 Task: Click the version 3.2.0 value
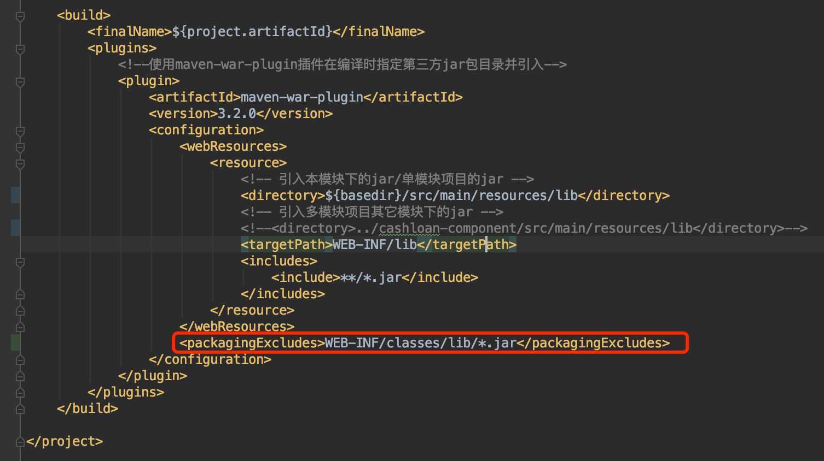click(x=237, y=114)
